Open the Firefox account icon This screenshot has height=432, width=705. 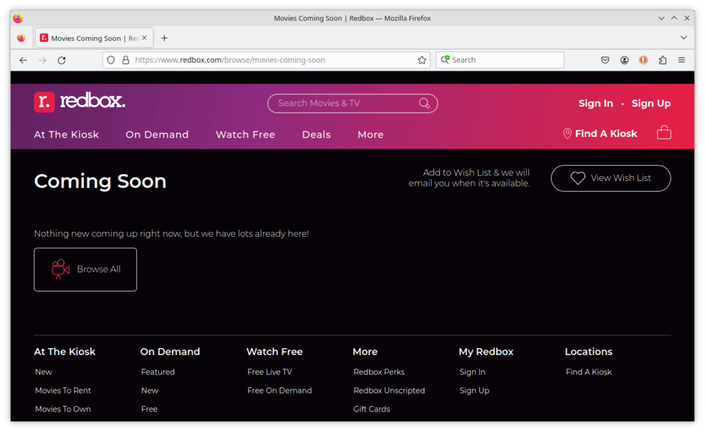624,60
